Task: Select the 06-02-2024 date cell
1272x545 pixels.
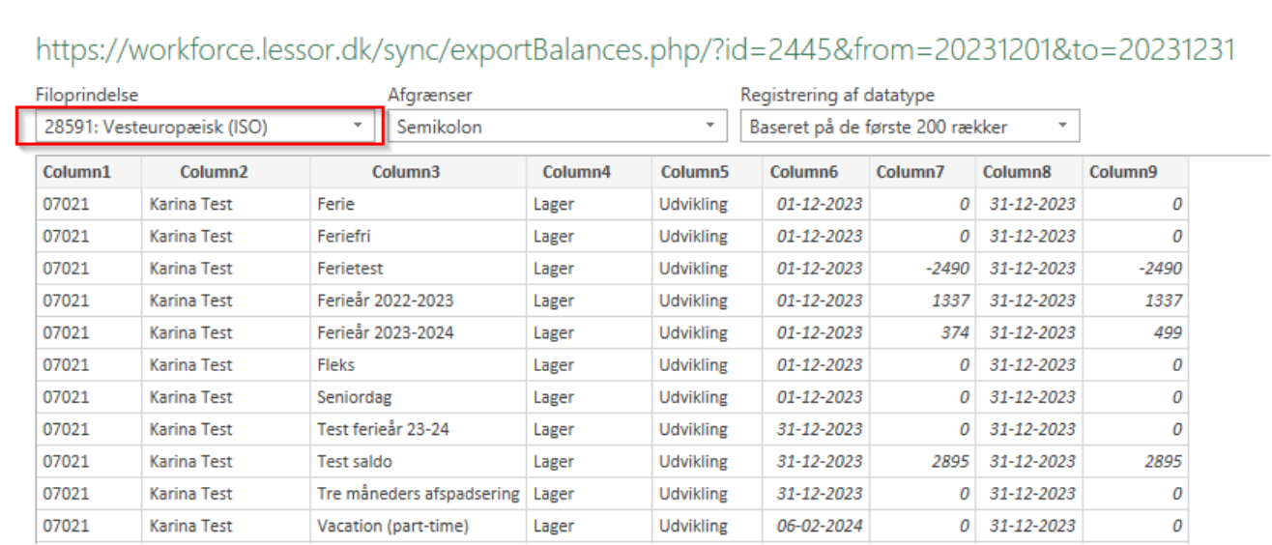Action: click(819, 526)
